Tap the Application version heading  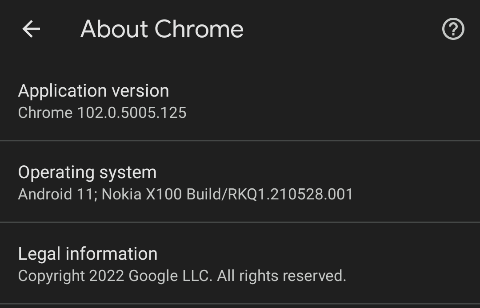tap(93, 90)
